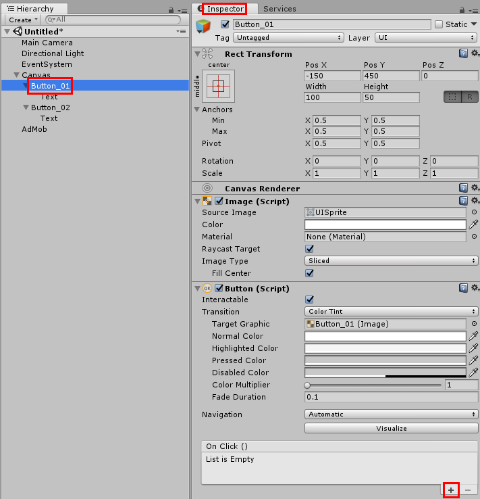Click the Fade Duration field
The height and width of the screenshot is (499, 480).
tap(391, 397)
